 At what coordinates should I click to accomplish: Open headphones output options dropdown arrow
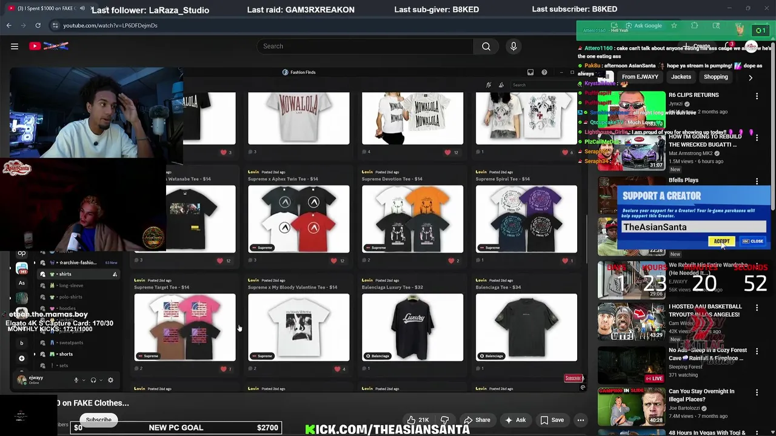pyautogui.click(x=101, y=380)
